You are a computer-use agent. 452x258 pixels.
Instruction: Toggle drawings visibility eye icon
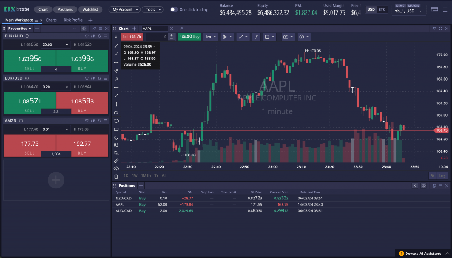click(116, 169)
